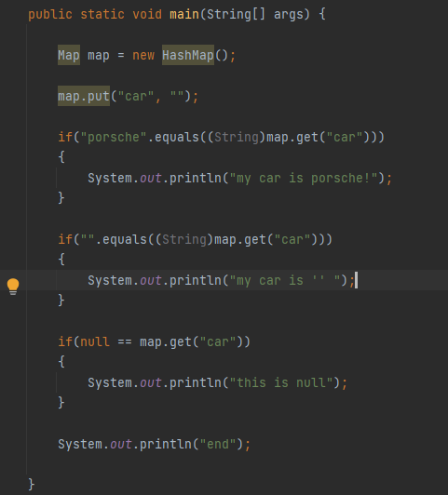Click the null keyword in the if condition
The height and width of the screenshot is (495, 448).
pyautogui.click(x=95, y=341)
